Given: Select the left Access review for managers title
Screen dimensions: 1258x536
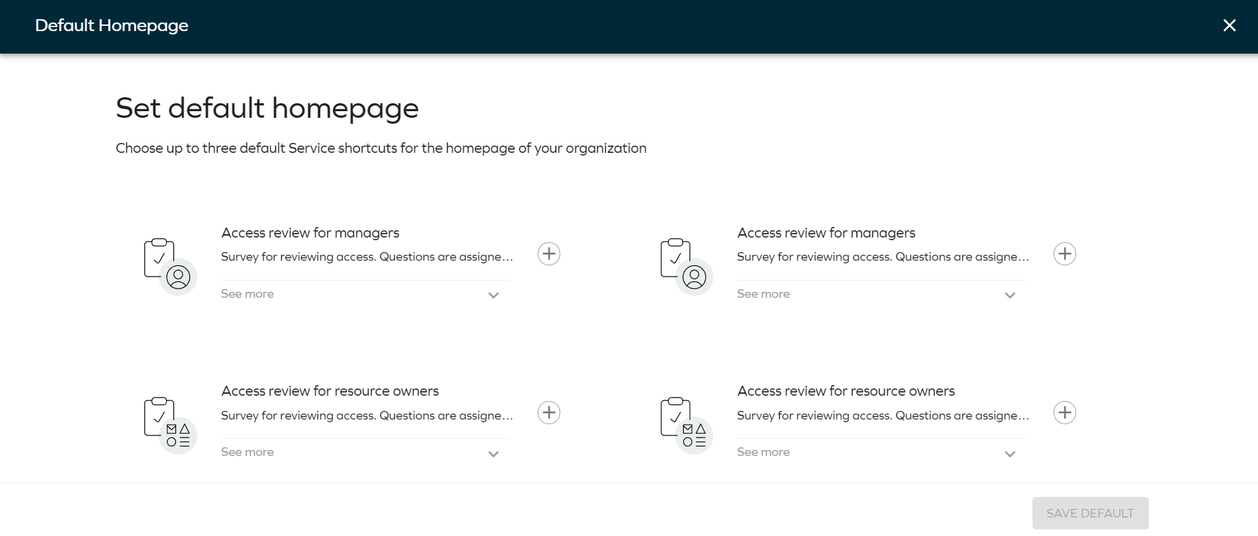Looking at the screenshot, I should pos(310,233).
